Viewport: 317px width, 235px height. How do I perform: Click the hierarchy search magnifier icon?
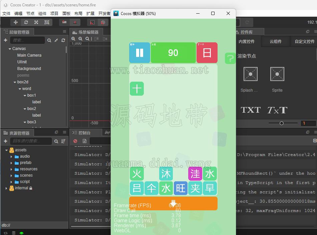coord(49,40)
